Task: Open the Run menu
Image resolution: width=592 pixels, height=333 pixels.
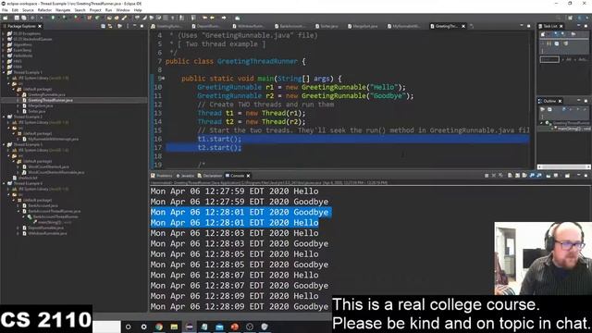Action: click(x=108, y=10)
